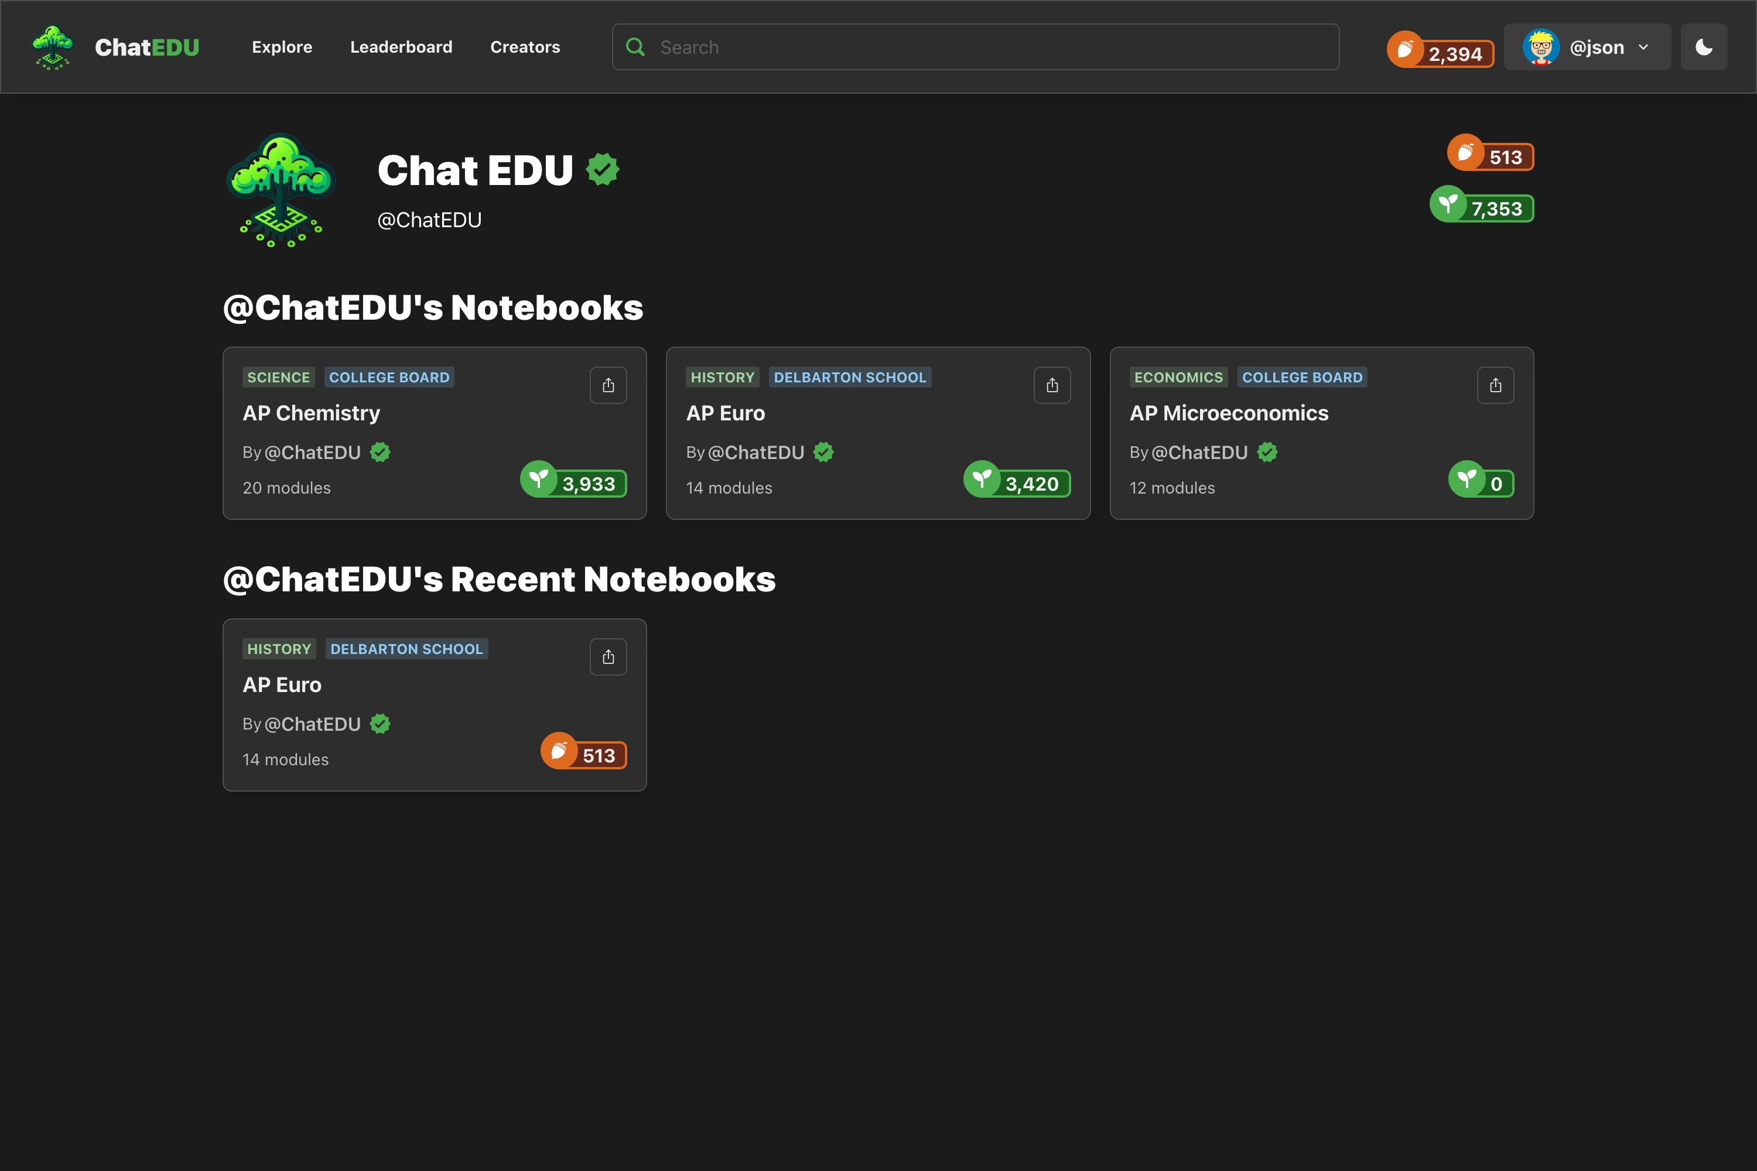1757x1171 pixels.
Task: Navigate to Creators
Action: point(524,47)
